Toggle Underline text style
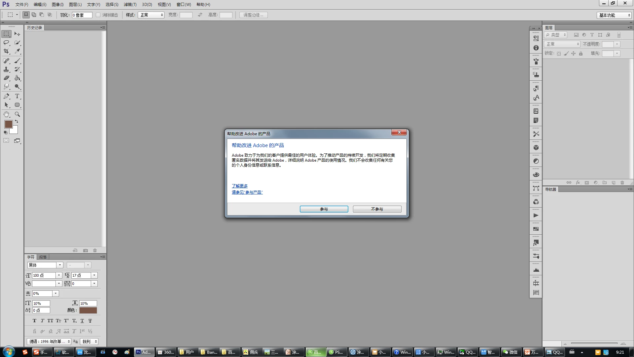The width and height of the screenshot is (634, 357). click(82, 321)
